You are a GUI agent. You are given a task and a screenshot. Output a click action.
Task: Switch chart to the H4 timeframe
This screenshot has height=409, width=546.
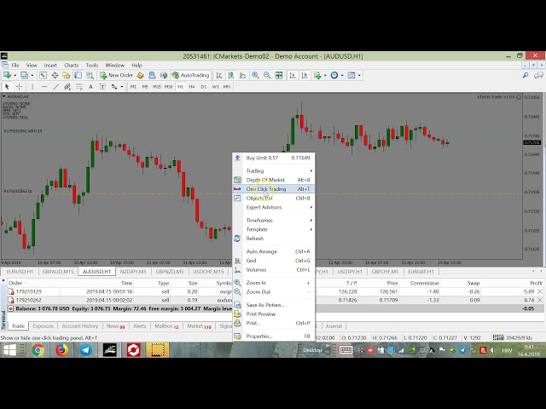[x=192, y=86]
